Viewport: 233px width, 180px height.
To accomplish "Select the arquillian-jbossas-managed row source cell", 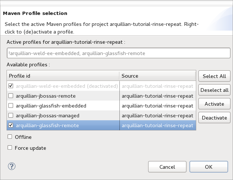I will (x=157, y=116).
